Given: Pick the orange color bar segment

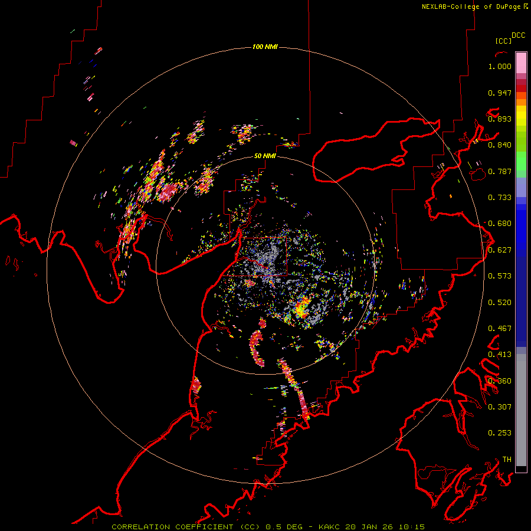Looking at the screenshot, I should 521,102.
